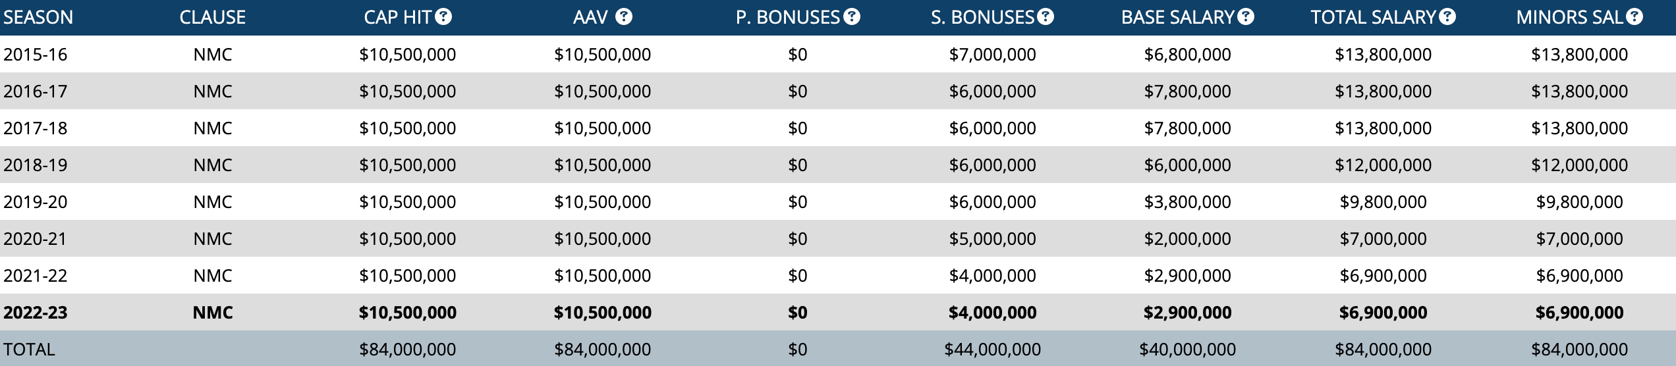Click the 2020-21 total salary $7,000,000
The height and width of the screenshot is (366, 1676).
tap(1383, 238)
